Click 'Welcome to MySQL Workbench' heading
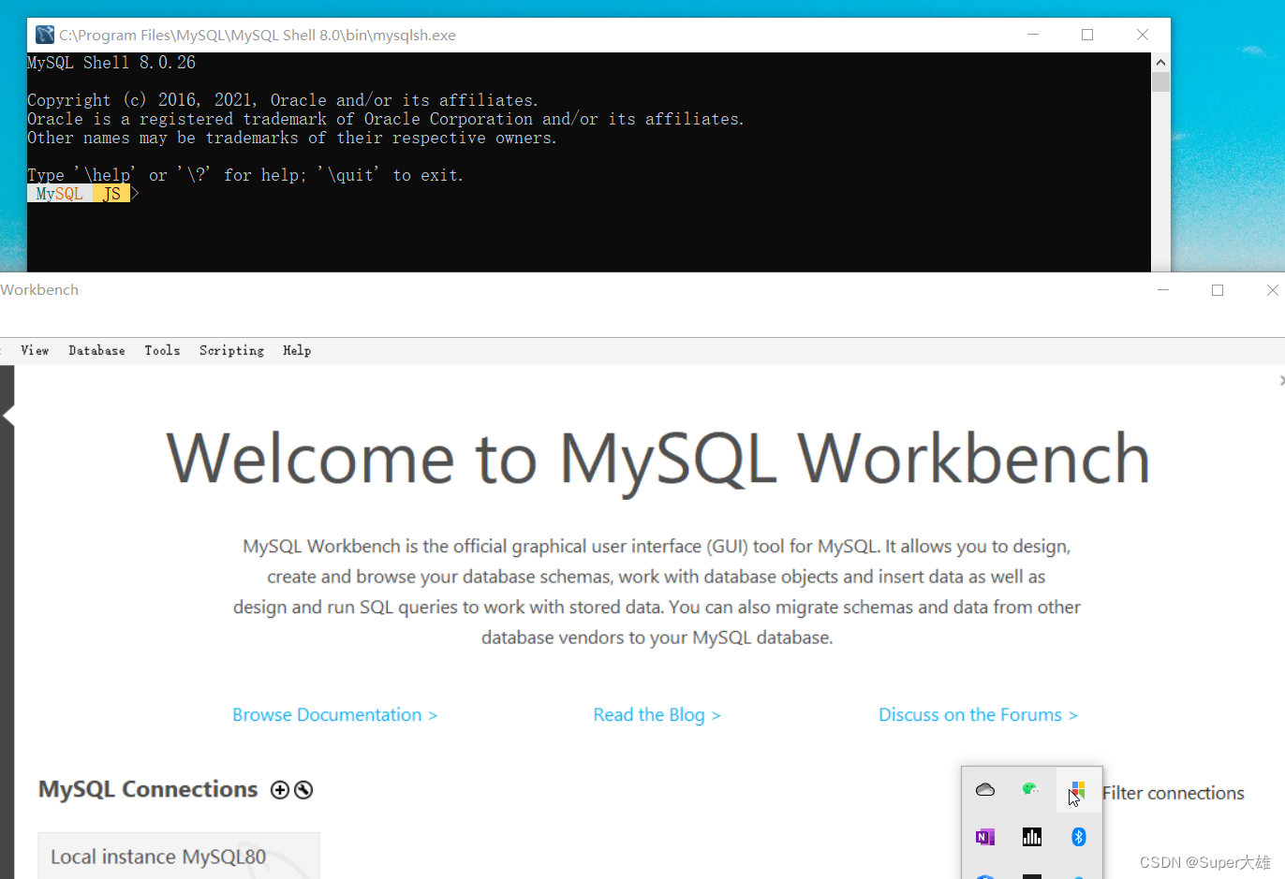The height and width of the screenshot is (879, 1285). [657, 459]
